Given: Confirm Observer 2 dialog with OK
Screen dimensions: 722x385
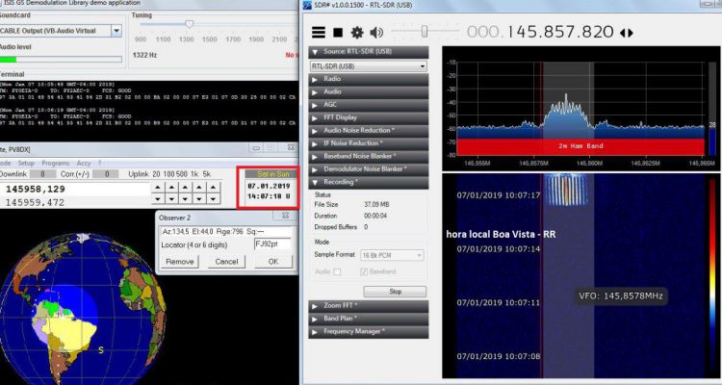Looking at the screenshot, I should click(x=273, y=262).
